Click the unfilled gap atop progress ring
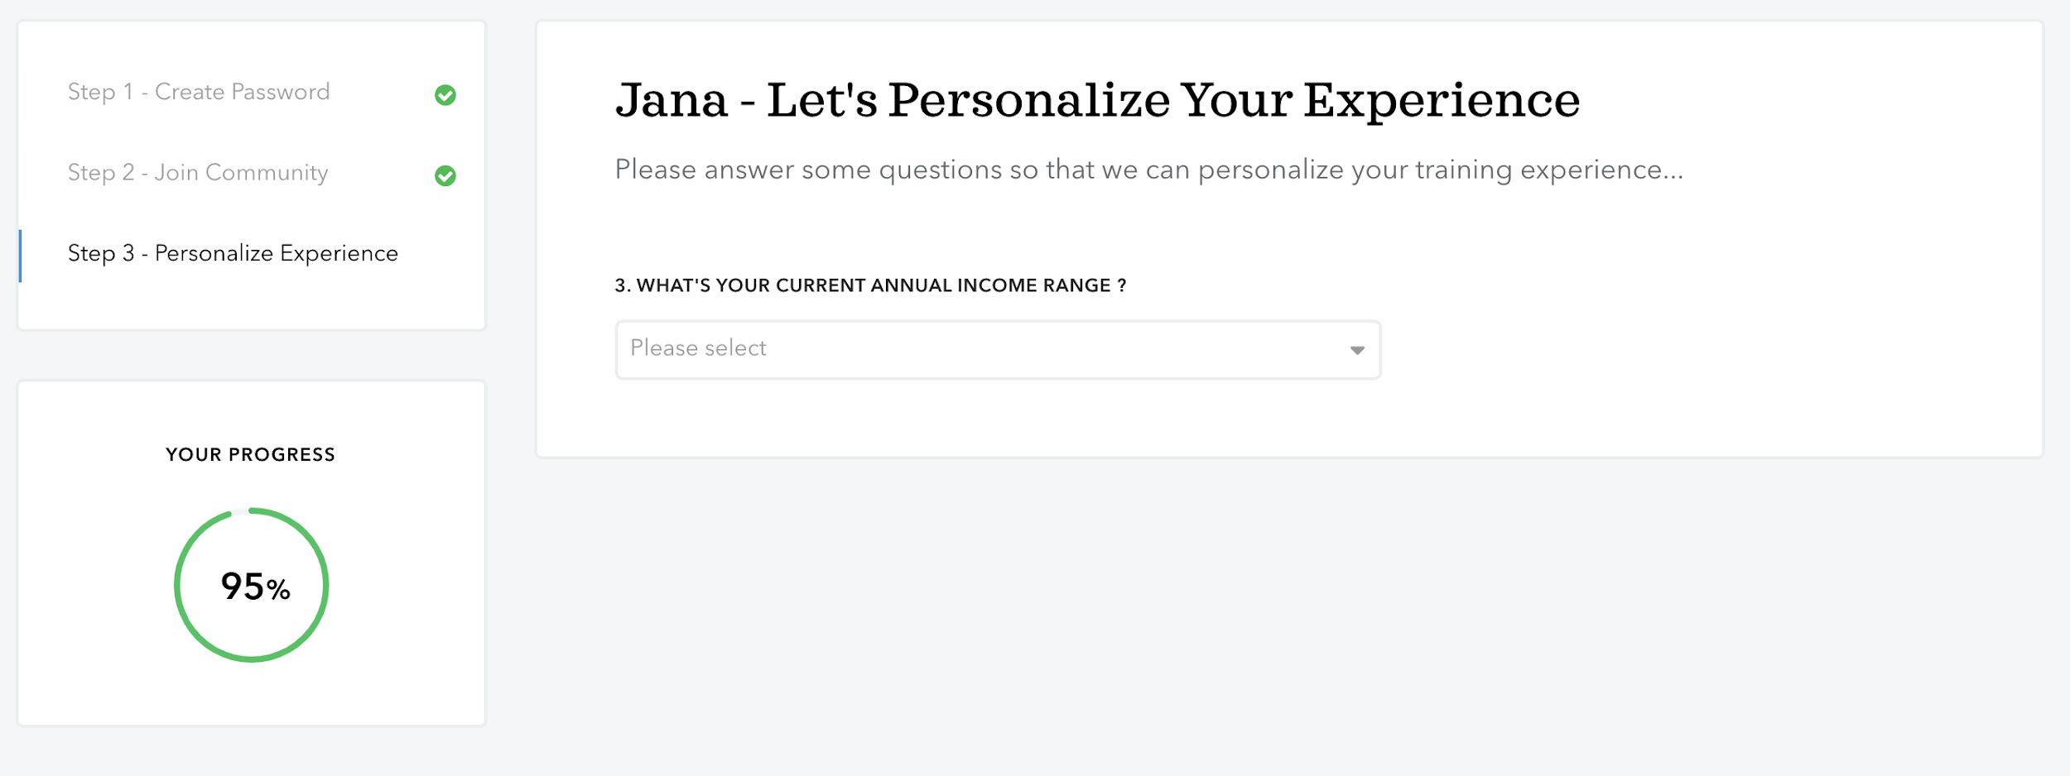2070x776 pixels. pyautogui.click(x=240, y=511)
